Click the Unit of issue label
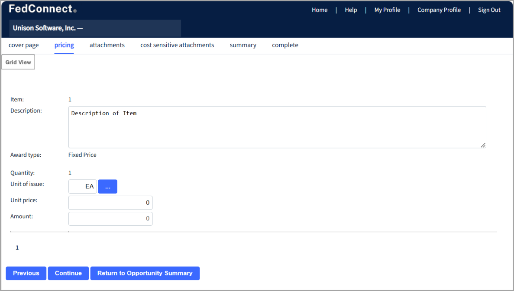The width and height of the screenshot is (514, 291). [27, 184]
